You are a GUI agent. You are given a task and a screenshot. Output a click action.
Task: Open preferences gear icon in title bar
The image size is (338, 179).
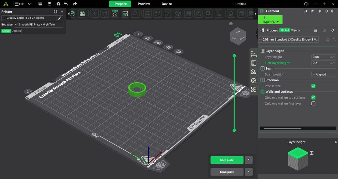tap(59, 4)
